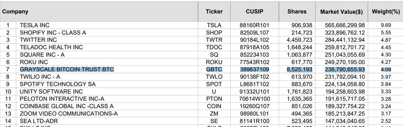403x127 pixels.
Task: Click ZOOM VIDEO COMMUNICATIONS-A company cell
Action: coord(69,114)
